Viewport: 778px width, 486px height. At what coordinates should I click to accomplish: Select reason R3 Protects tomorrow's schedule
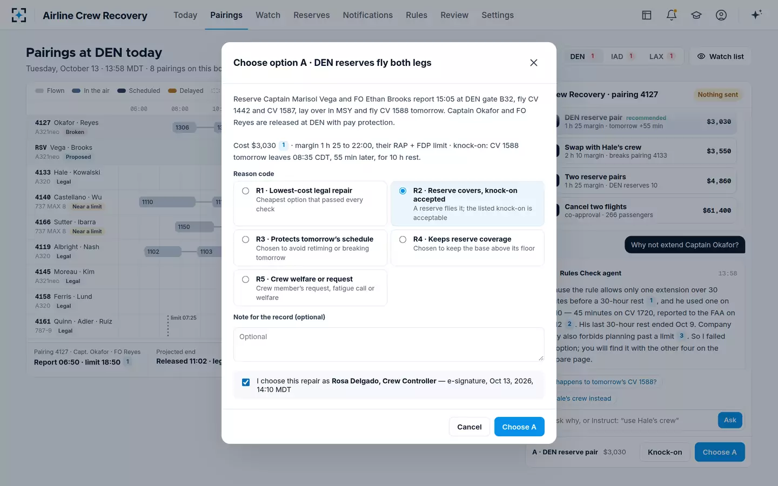tap(310, 248)
